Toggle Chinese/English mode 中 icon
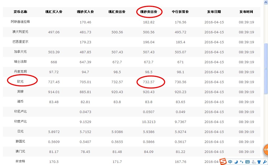268x165 pixels. (230, 162)
